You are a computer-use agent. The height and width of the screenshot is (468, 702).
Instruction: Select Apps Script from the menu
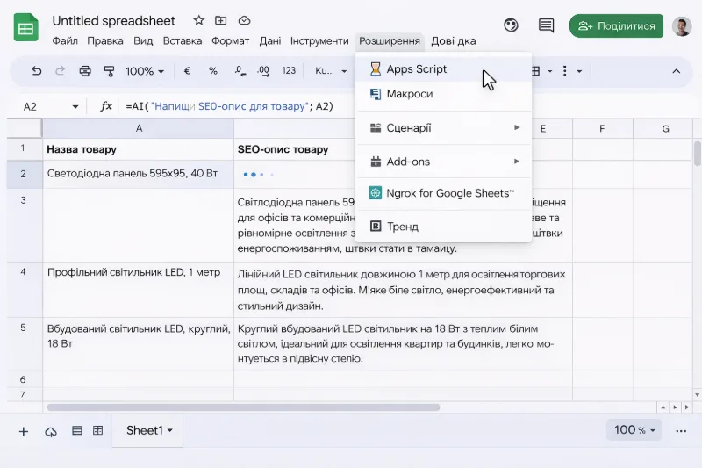pos(444,69)
